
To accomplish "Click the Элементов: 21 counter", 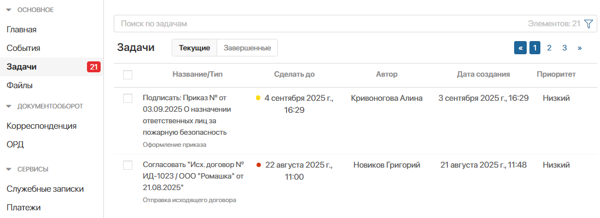I will click(554, 24).
